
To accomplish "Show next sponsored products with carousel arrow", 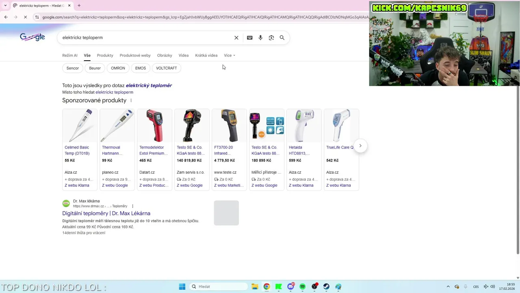I will [x=360, y=146].
